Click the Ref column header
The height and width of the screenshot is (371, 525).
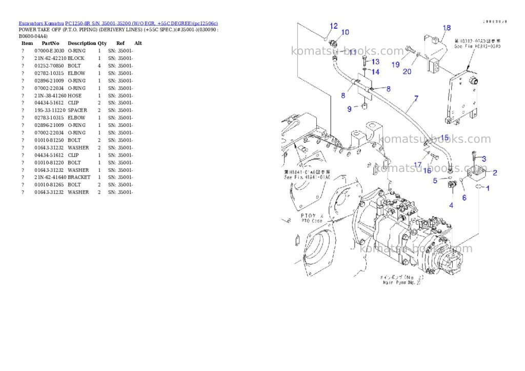click(x=120, y=43)
